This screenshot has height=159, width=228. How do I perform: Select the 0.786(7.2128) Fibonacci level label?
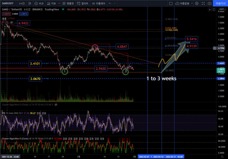point(172,19)
